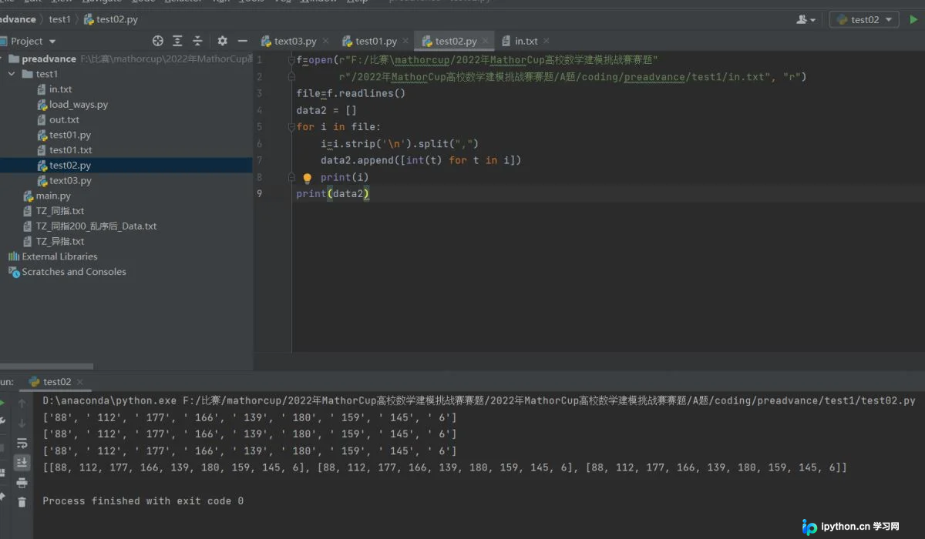925x539 pixels.
Task: Click the locate opened file crosshair icon
Action: click(x=158, y=41)
